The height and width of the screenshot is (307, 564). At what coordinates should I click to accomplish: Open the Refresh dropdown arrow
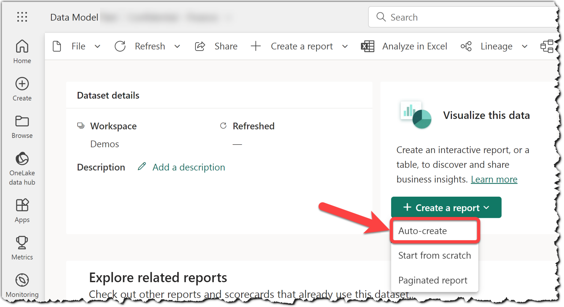click(177, 46)
